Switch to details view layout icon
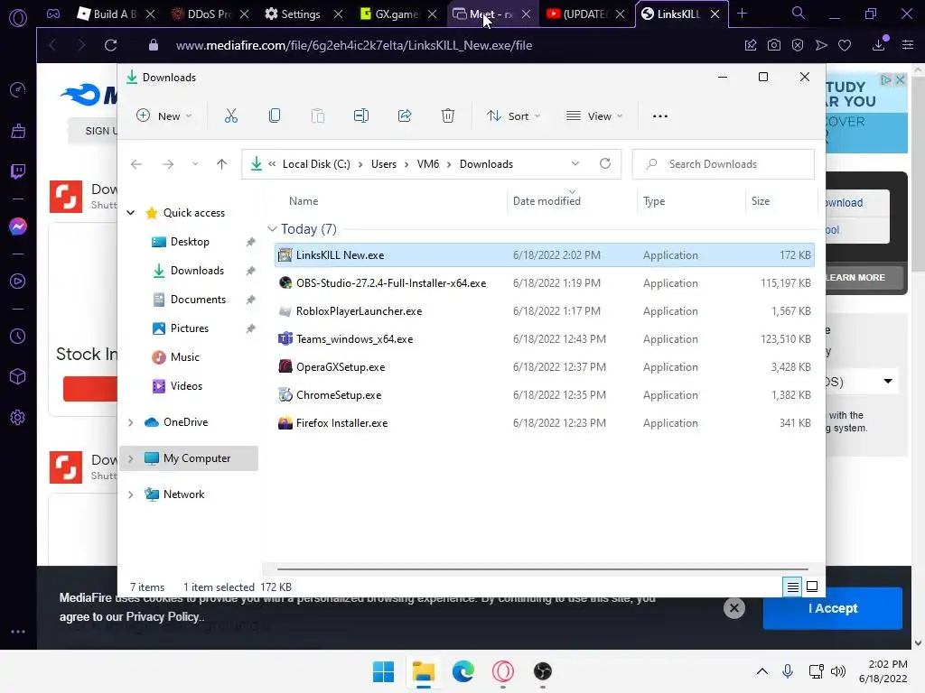925x693 pixels. point(793,587)
